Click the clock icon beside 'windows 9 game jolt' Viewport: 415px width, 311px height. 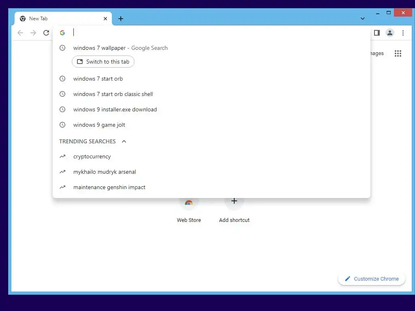[x=62, y=125]
